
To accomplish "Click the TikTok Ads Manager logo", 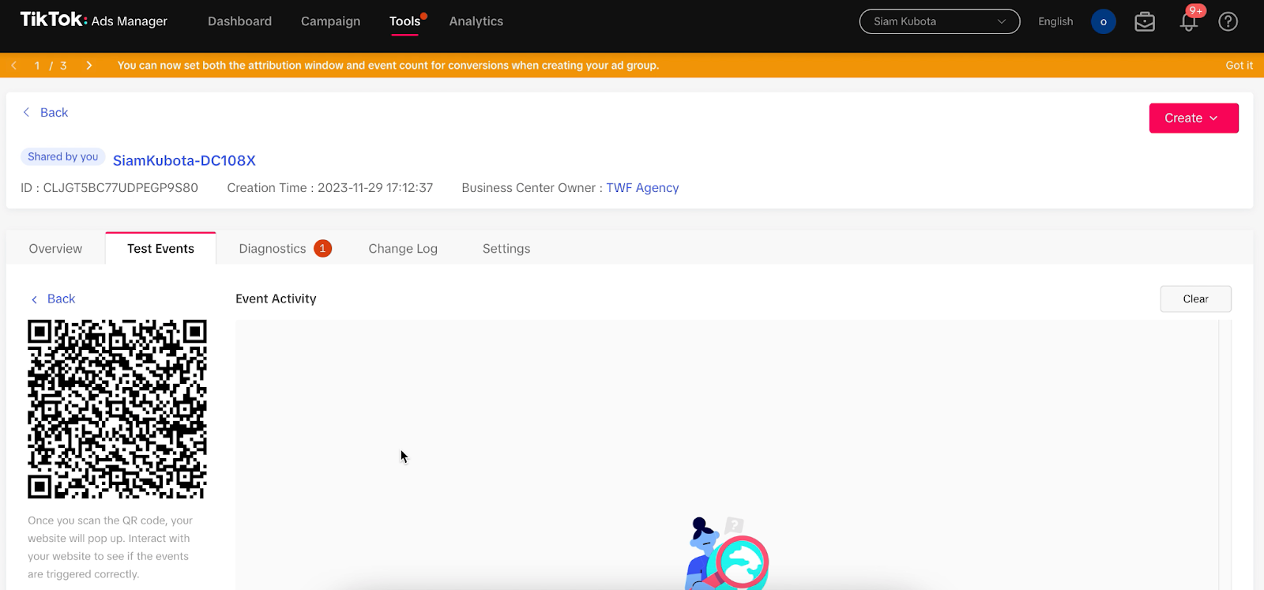I will pyautogui.click(x=93, y=21).
